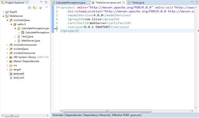
Task: Click the Project Explorer scroll right arrow
Action: point(47,116)
